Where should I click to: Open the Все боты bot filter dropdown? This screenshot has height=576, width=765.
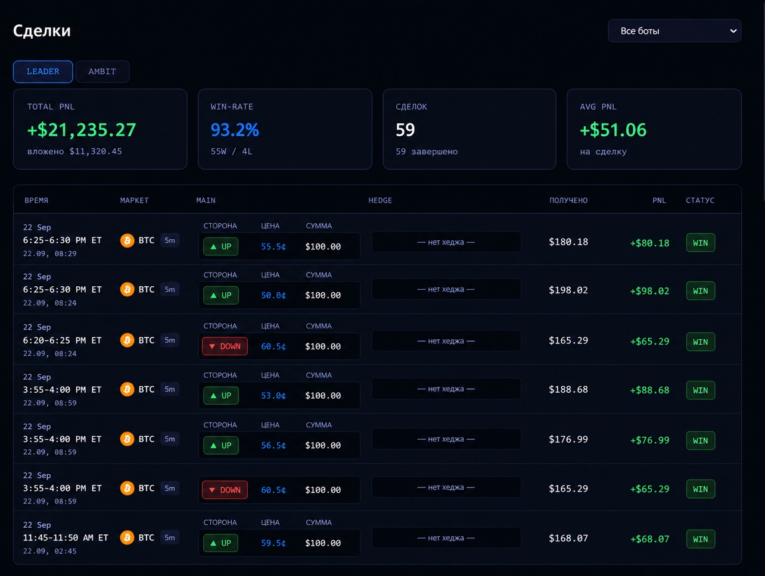674,31
